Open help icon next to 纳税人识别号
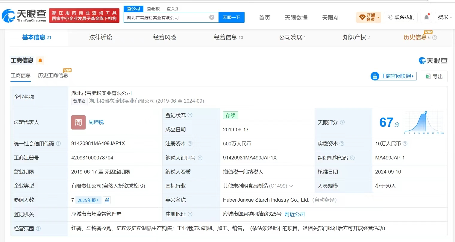Image resolution: width=455 pixels, height=242 pixels. (200, 158)
